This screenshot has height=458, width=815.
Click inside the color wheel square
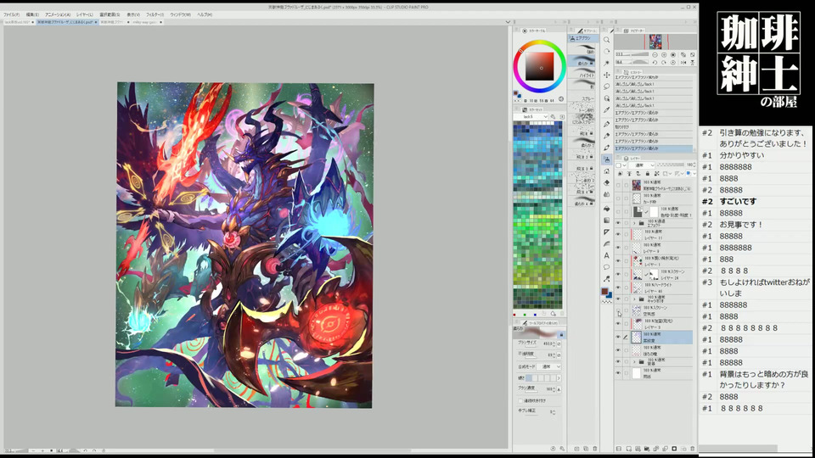(x=538, y=65)
